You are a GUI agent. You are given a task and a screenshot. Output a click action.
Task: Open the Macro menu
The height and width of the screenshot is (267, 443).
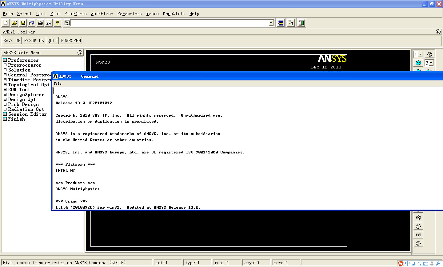pyautogui.click(x=152, y=14)
